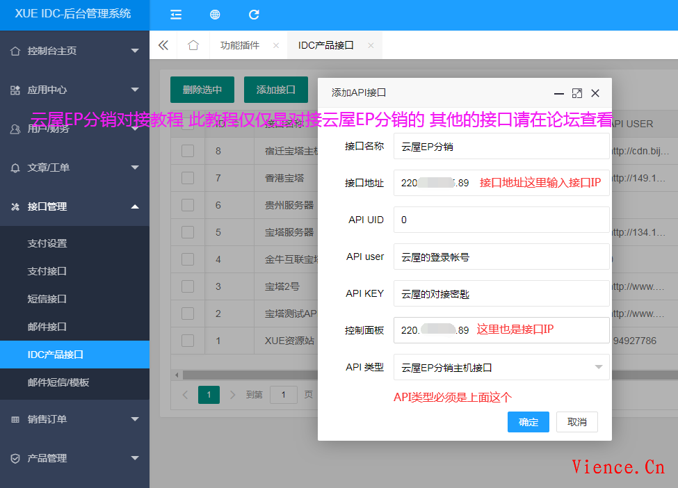Restore the dialog with the maximize icon
This screenshot has height=488, width=678.
coord(576,92)
